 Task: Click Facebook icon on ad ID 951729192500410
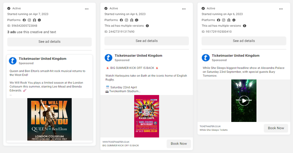click(x=218, y=20)
